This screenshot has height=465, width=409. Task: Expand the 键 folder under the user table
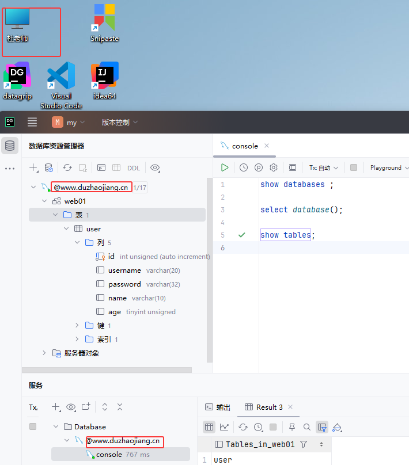point(77,326)
